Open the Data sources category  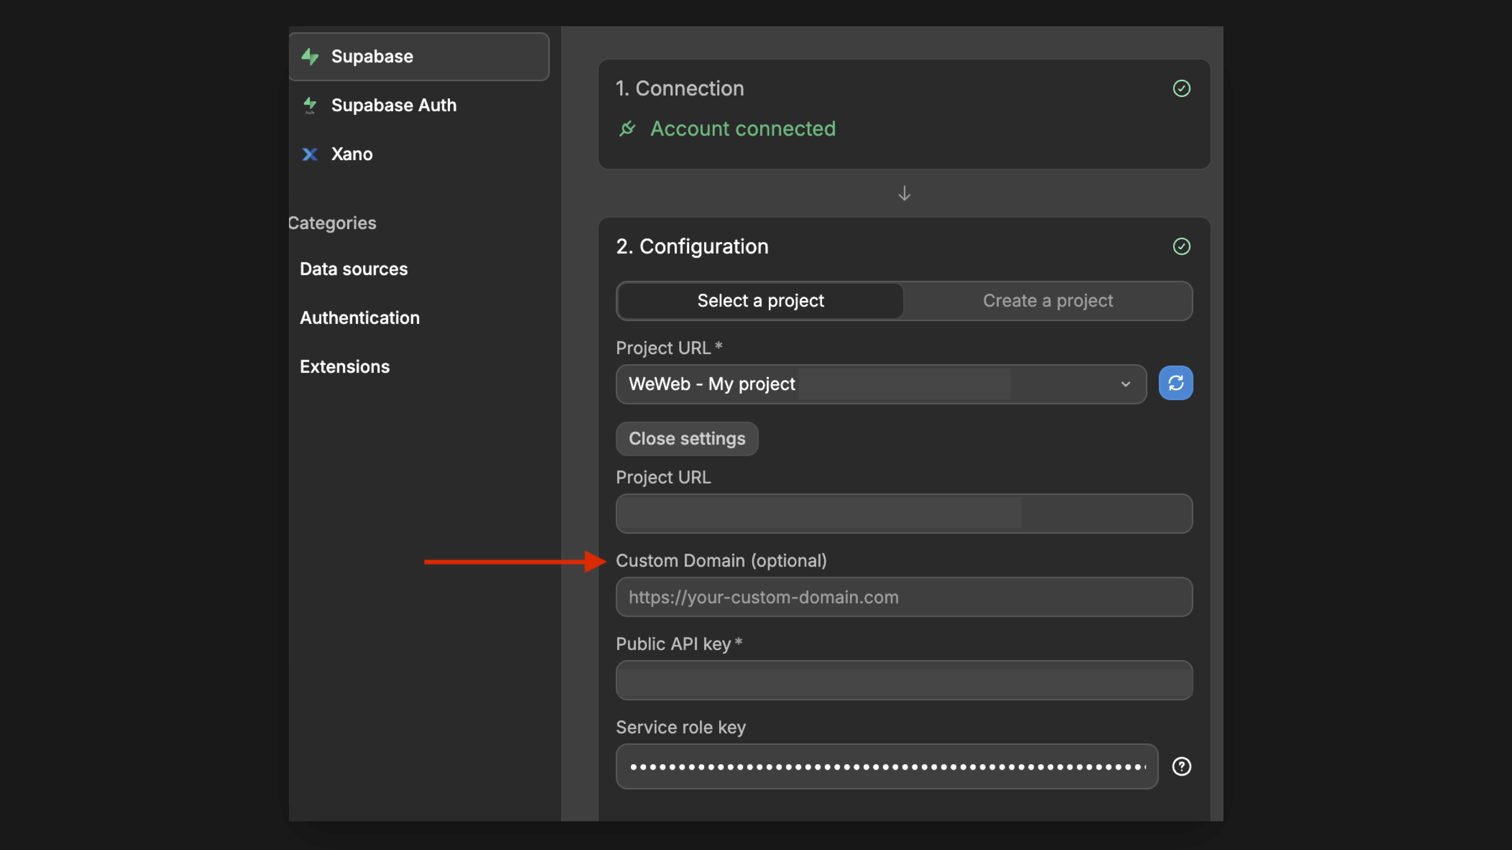coord(353,269)
